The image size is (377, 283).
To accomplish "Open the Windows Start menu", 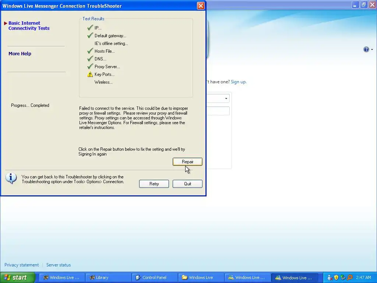I will 18,277.
